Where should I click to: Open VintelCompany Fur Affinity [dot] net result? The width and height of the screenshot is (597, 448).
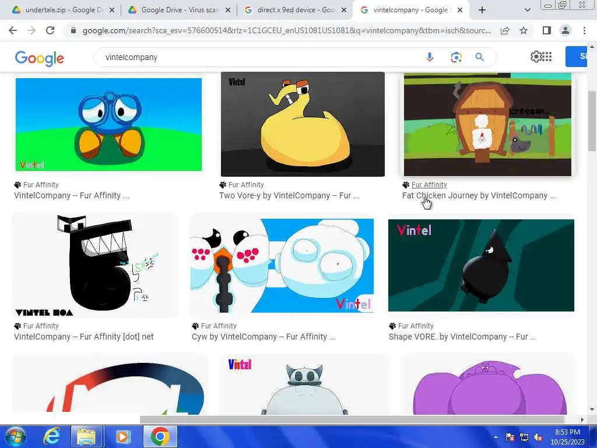click(x=84, y=337)
